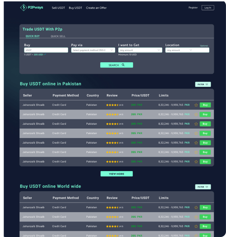
Task: Switch to the Quick Buy tab
Action: pos(33,36)
